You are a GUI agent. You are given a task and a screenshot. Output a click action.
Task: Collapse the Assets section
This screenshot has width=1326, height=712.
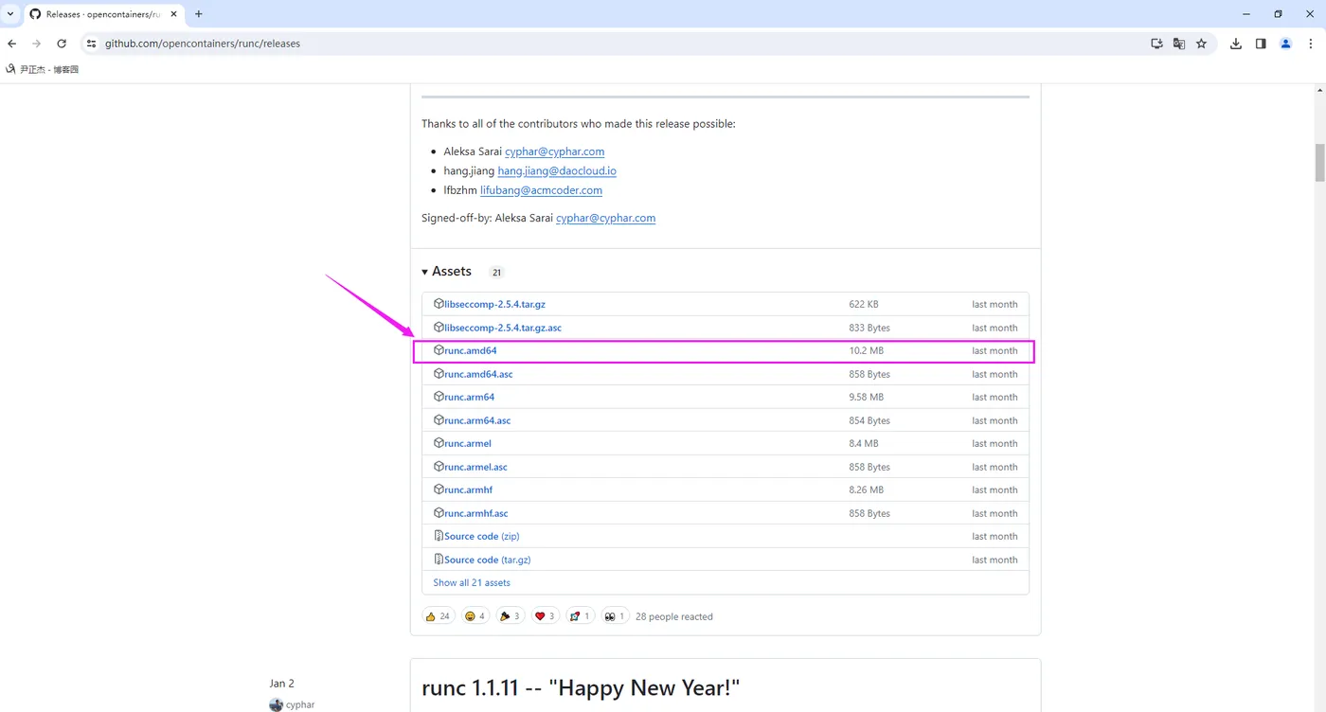point(446,272)
